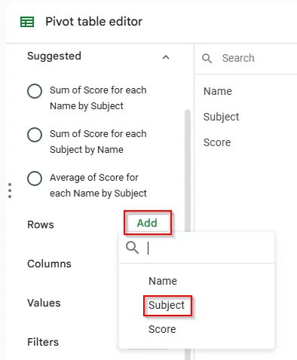Click the search magnifier icon in field list

[x=207, y=59]
